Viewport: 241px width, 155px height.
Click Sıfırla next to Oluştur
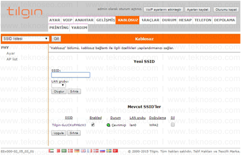[74, 91]
